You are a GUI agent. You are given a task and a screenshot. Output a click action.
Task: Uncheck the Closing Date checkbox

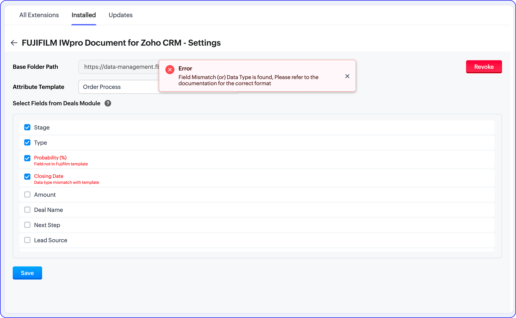click(27, 177)
